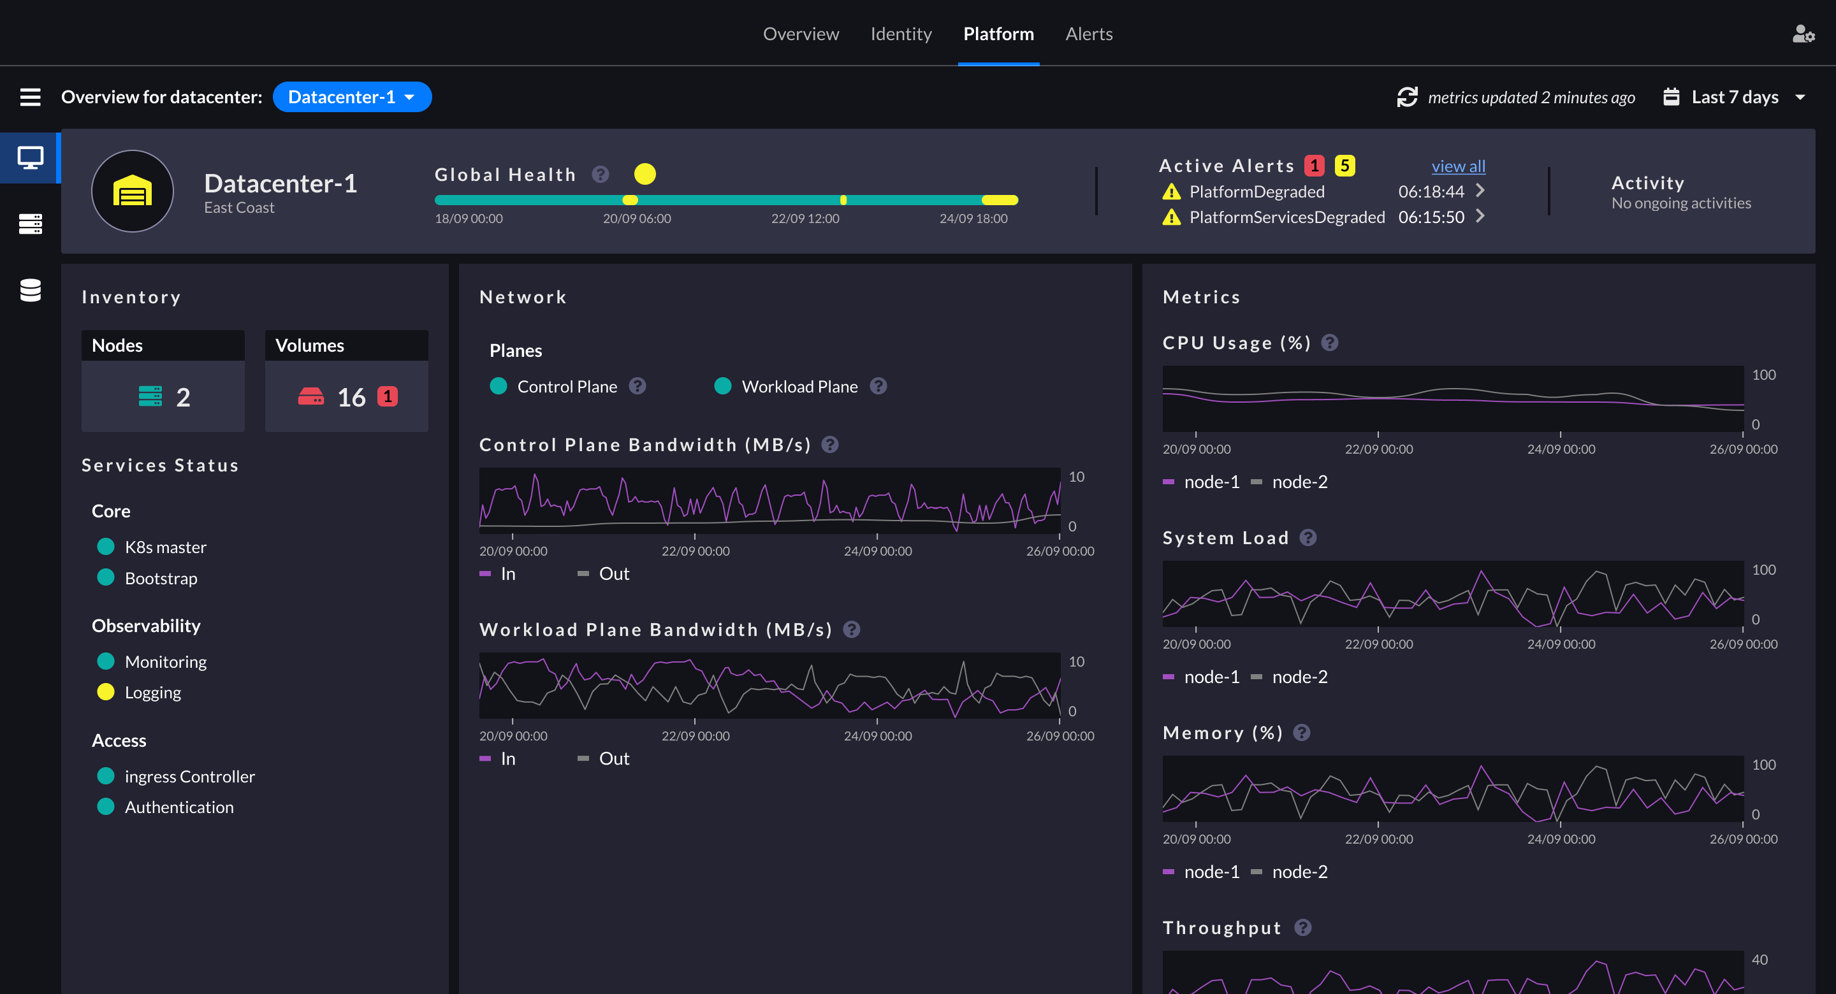The width and height of the screenshot is (1836, 994).
Task: Click the Monitoring service status
Action: point(152,661)
